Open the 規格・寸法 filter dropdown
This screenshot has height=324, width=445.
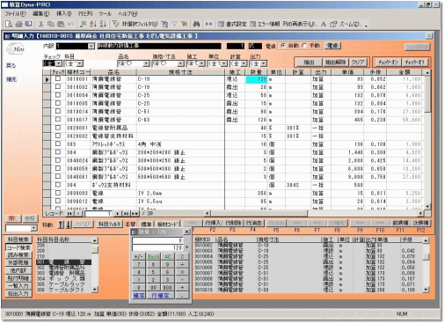coord(181,63)
